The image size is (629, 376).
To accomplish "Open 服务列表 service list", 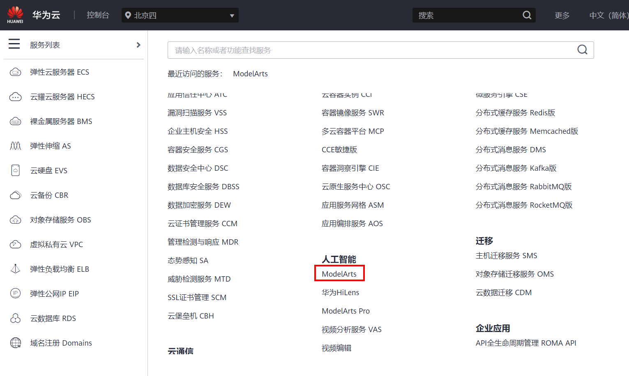I will (x=45, y=45).
